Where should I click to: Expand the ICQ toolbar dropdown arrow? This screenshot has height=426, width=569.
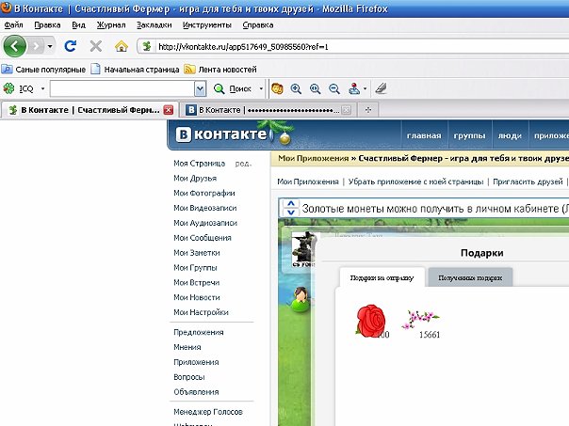tap(42, 88)
